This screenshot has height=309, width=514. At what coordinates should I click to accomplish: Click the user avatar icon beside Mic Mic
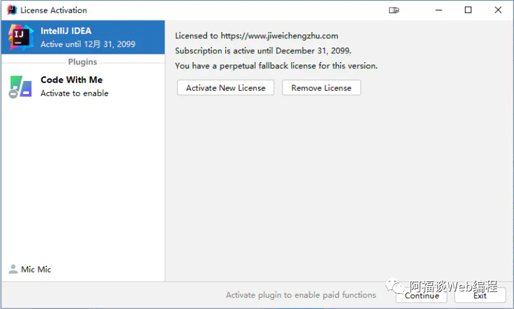[x=13, y=269]
